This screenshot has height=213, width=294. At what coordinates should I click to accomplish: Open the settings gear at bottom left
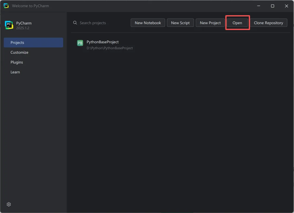(9, 204)
